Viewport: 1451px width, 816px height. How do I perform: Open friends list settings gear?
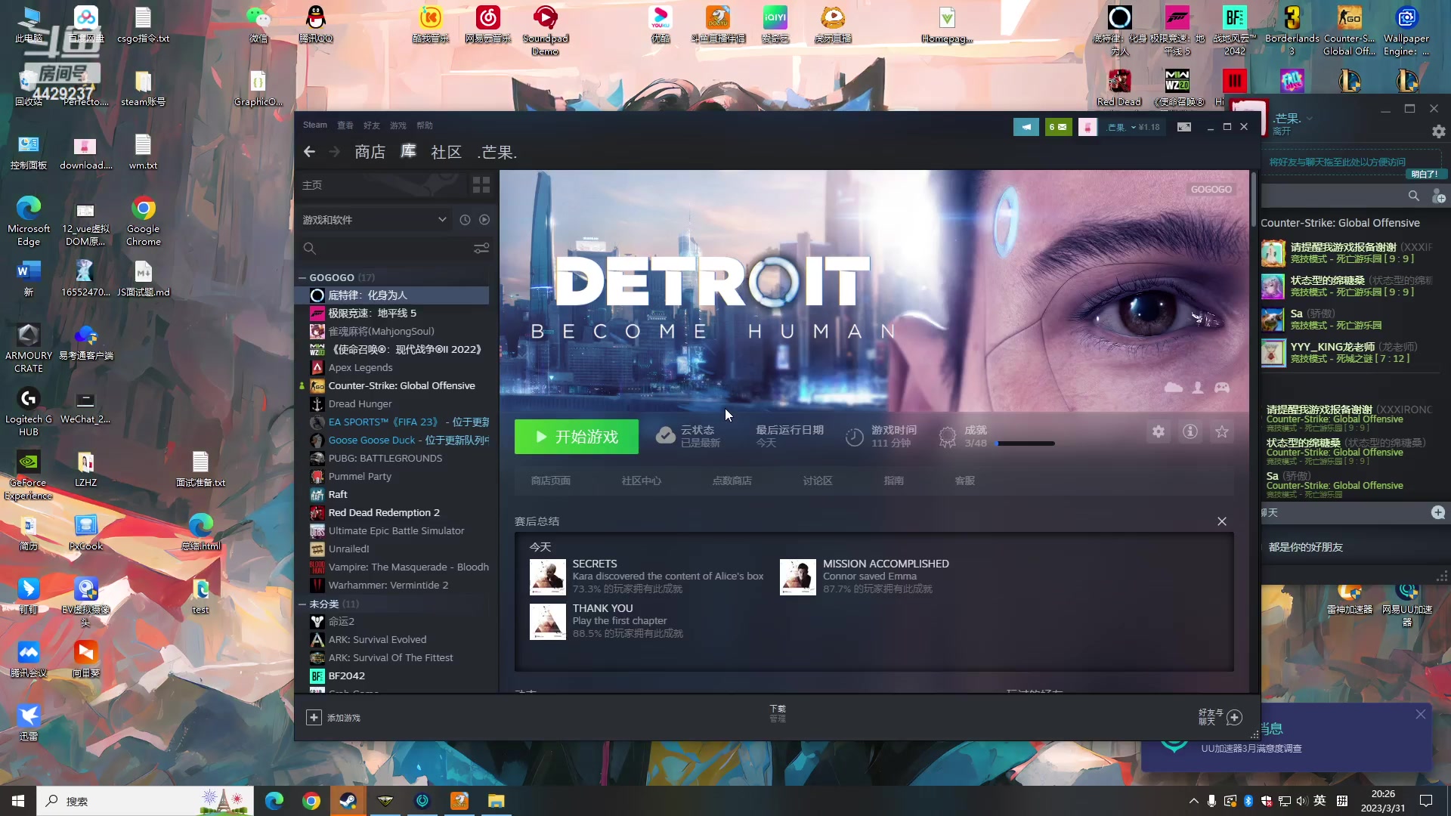click(x=1439, y=131)
